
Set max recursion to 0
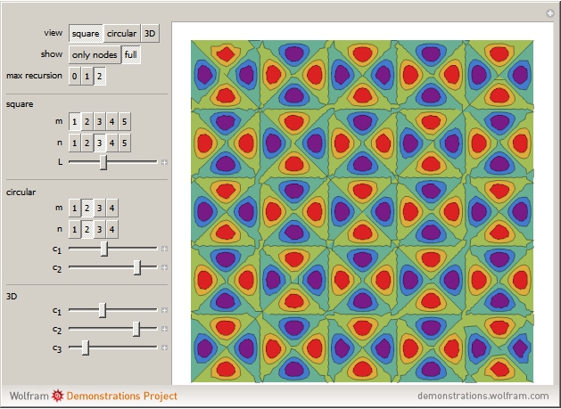tap(74, 76)
